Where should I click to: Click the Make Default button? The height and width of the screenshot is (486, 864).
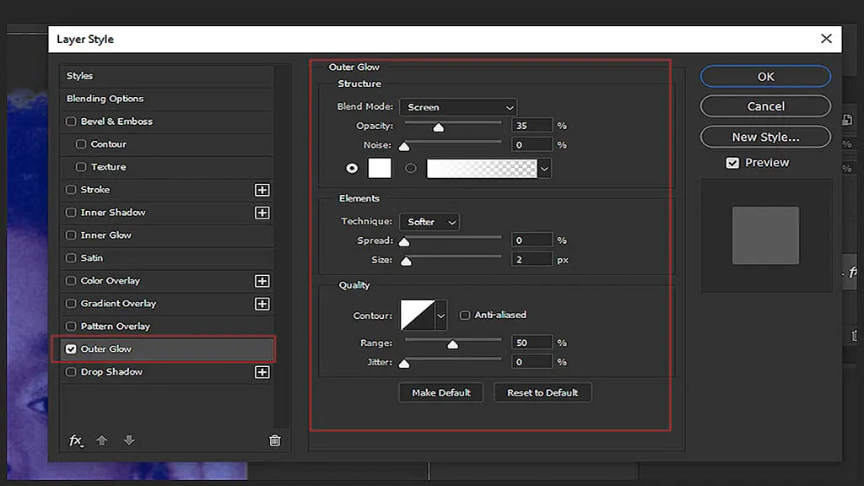440,393
